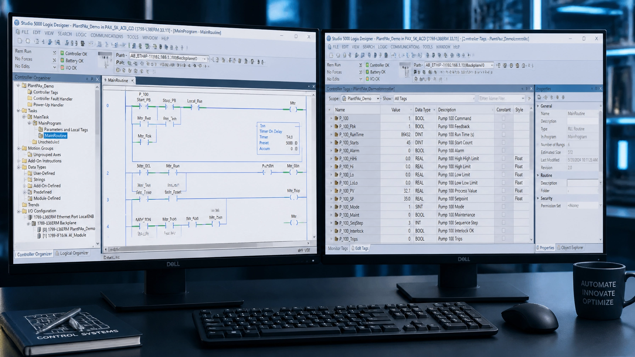This screenshot has height=357, width=635.
Task: Click the Studio 5000 logo in the MainRoutine window title bar
Action: 17,23
